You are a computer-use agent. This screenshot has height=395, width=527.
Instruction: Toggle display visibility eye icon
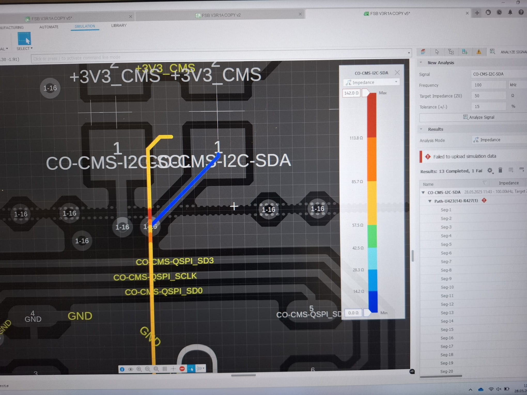coord(131,369)
